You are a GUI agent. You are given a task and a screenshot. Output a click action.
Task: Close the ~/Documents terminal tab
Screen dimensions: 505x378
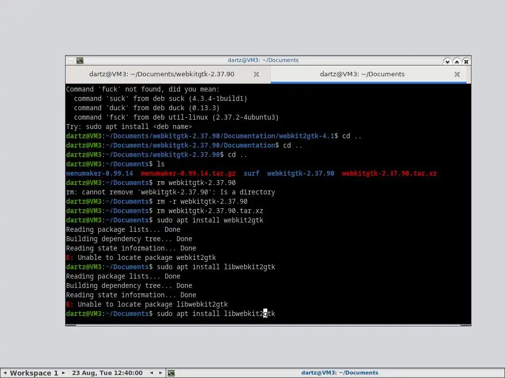(x=457, y=74)
